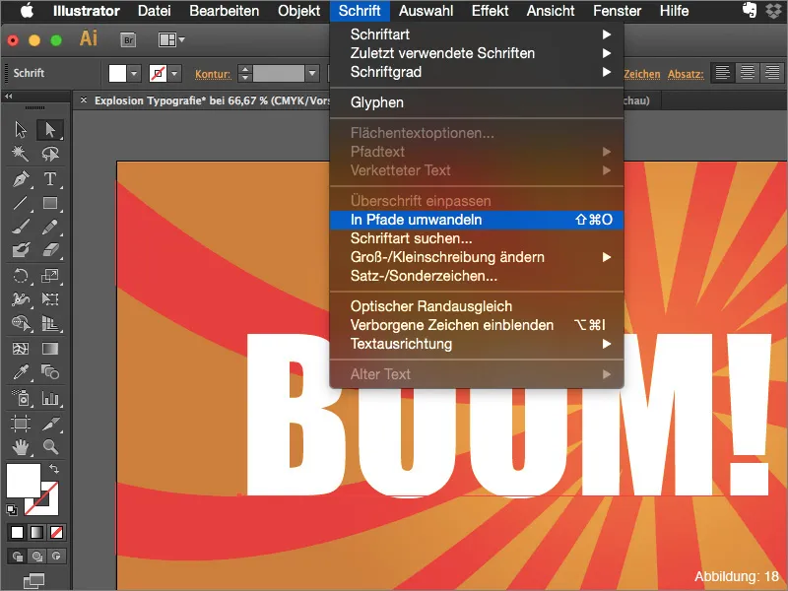Viewport: 788px width, 591px height.
Task: Select the Artboard tool
Action: pos(21,424)
